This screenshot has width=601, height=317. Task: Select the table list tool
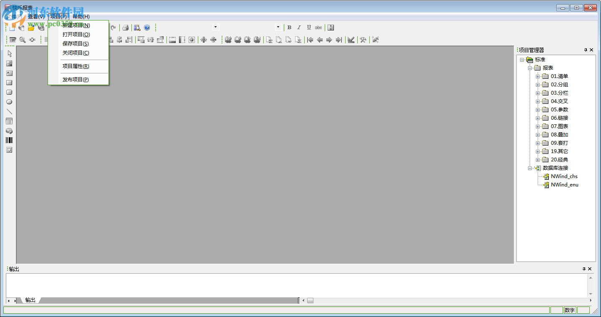coord(9,121)
